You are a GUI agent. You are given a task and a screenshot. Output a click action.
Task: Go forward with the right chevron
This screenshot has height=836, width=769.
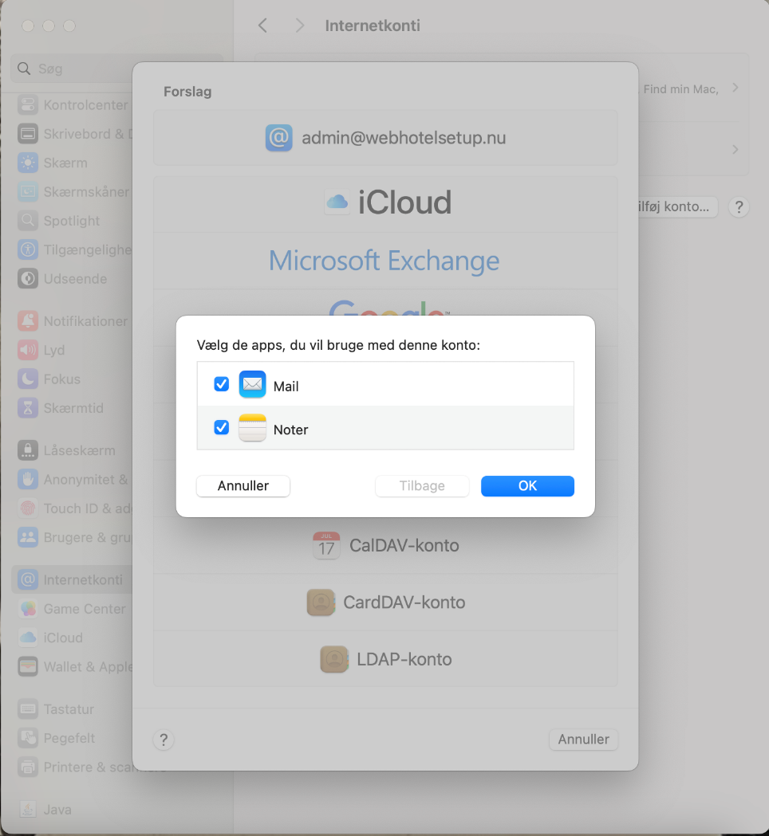pos(300,26)
